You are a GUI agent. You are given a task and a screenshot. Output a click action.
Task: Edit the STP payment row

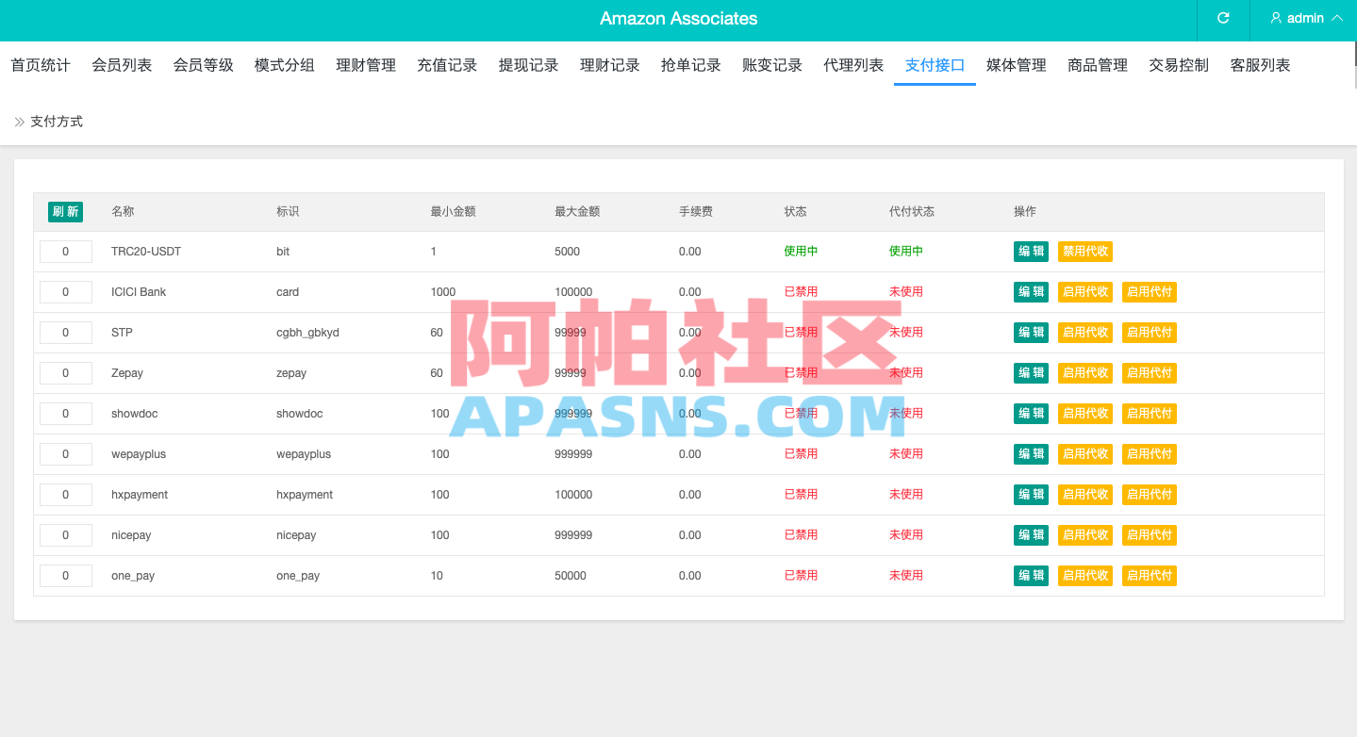coord(1031,333)
